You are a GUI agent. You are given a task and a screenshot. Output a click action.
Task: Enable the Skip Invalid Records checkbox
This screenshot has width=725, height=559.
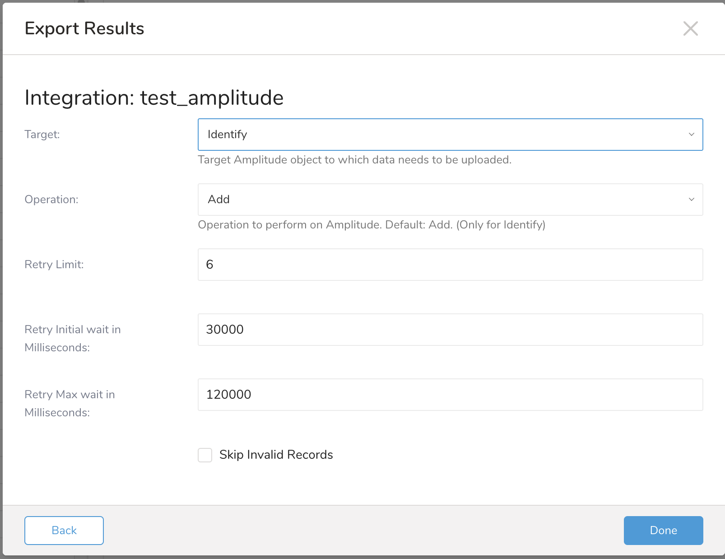(x=205, y=455)
